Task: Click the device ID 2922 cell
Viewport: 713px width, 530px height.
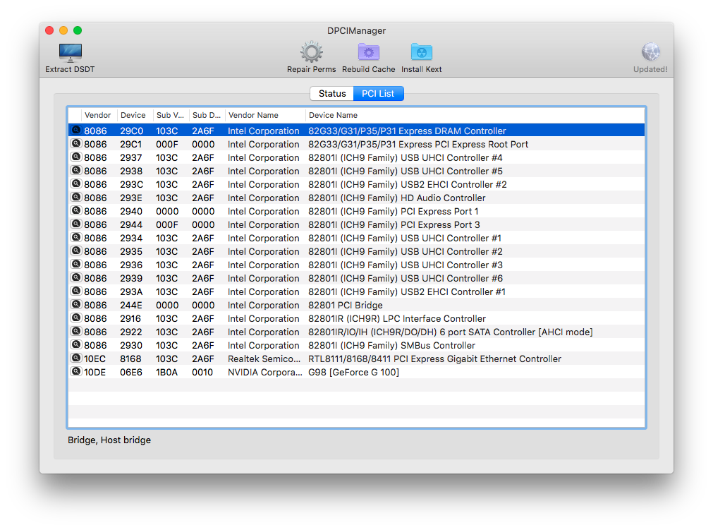Action: pos(131,332)
